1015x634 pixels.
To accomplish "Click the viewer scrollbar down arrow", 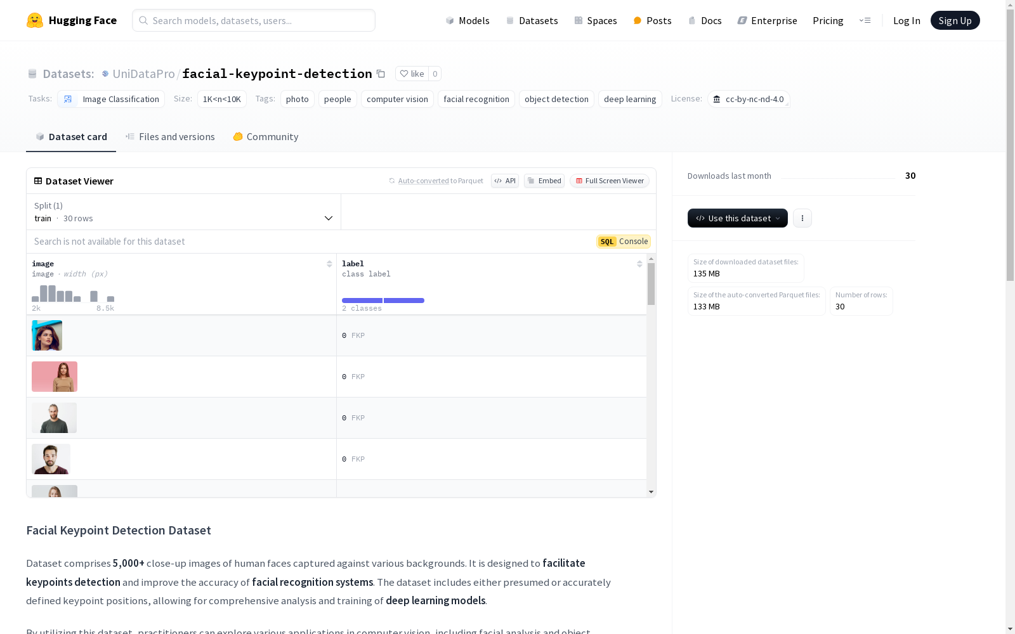I will click(651, 492).
